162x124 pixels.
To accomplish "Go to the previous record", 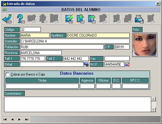I will [12, 119].
